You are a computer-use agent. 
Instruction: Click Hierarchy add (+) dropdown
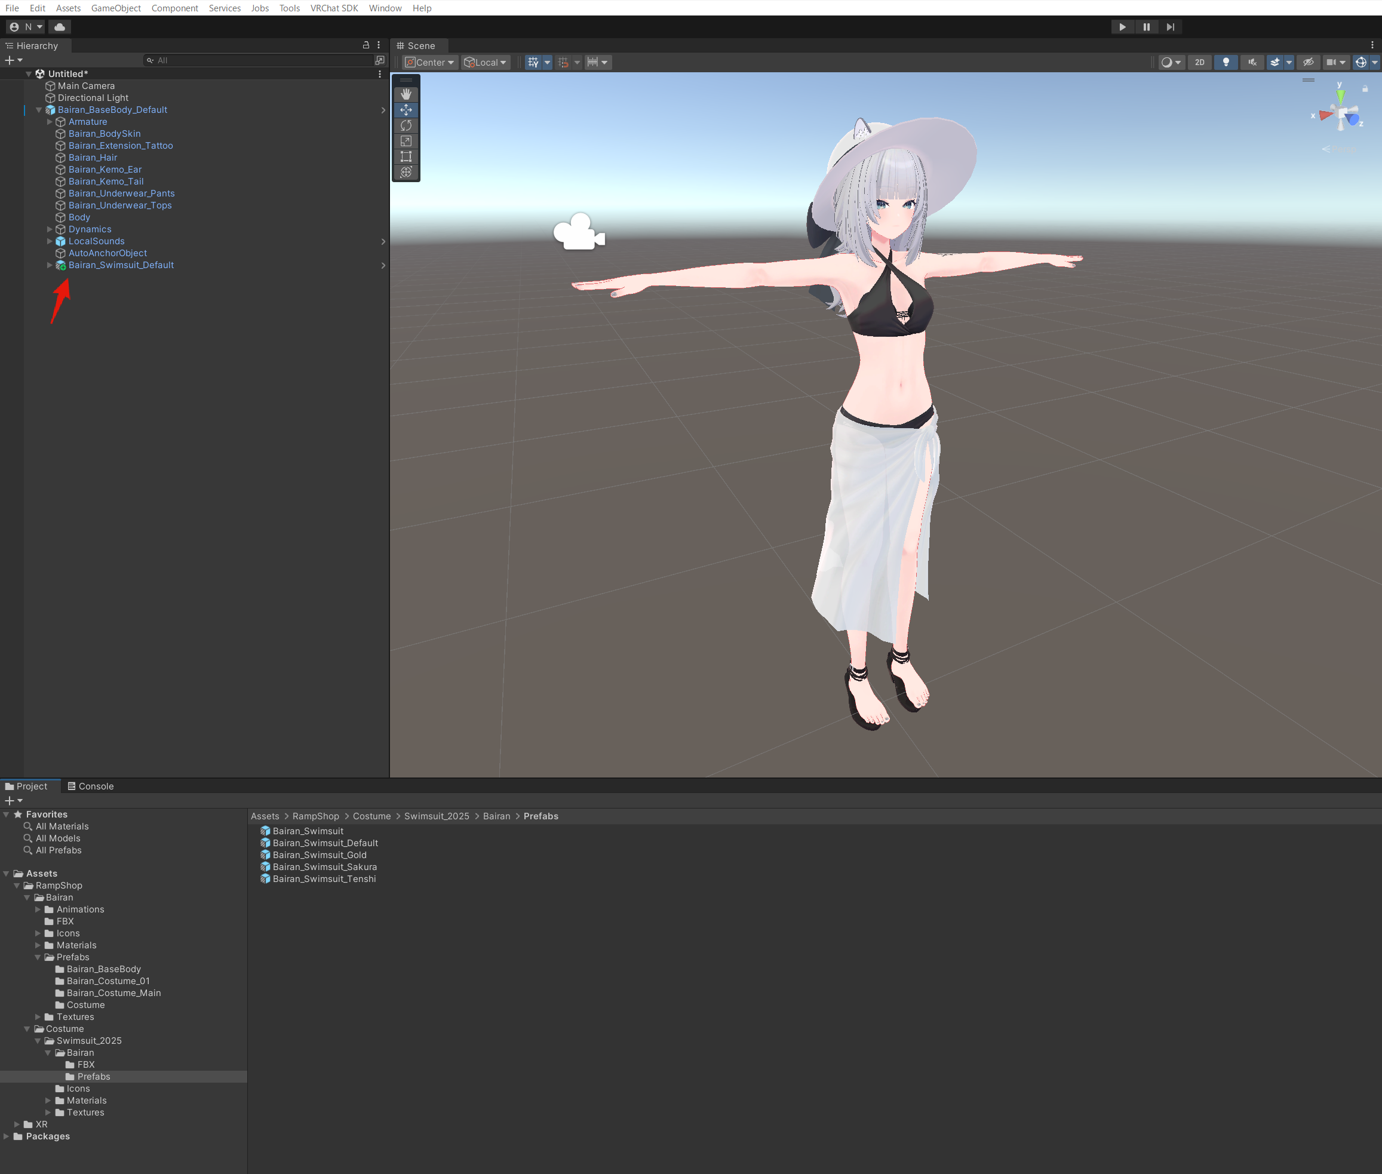tap(14, 60)
